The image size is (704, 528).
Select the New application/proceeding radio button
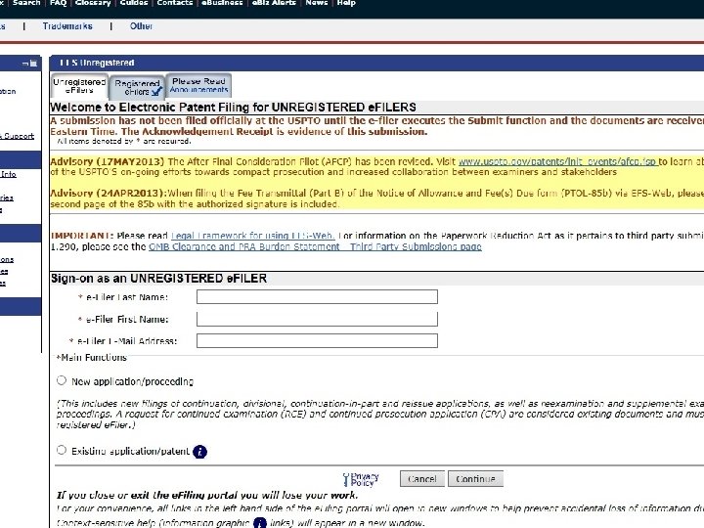click(62, 380)
